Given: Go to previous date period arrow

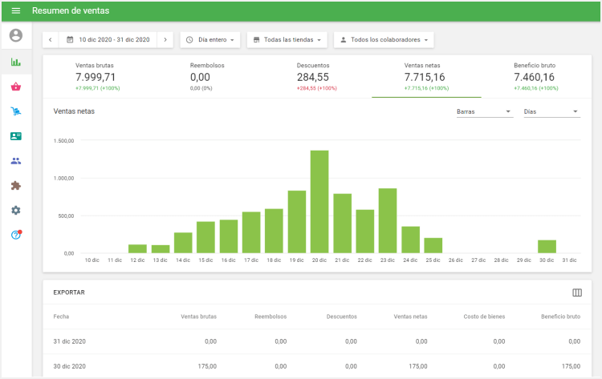Looking at the screenshot, I should point(51,39).
